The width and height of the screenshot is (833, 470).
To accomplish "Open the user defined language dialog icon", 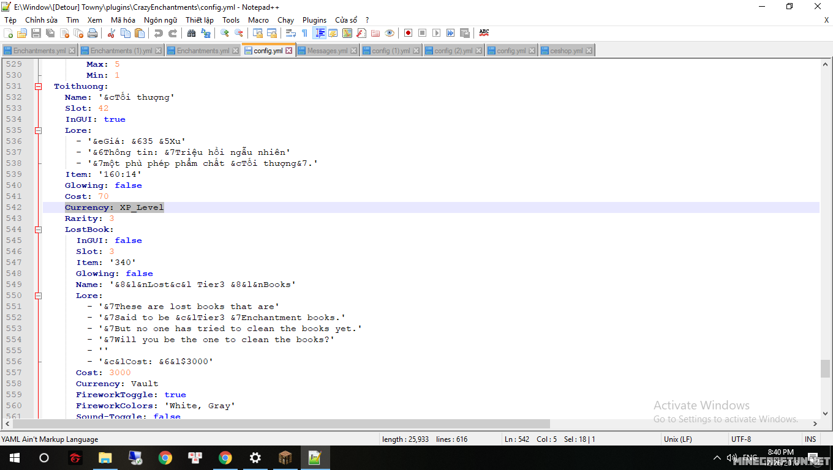I will 333,33.
